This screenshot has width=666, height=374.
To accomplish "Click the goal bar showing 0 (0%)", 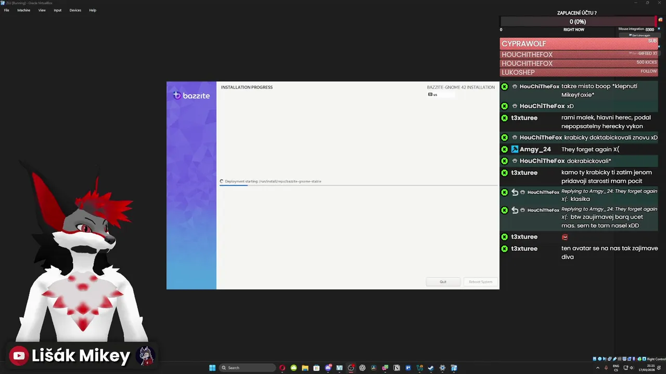I will (578, 21).
